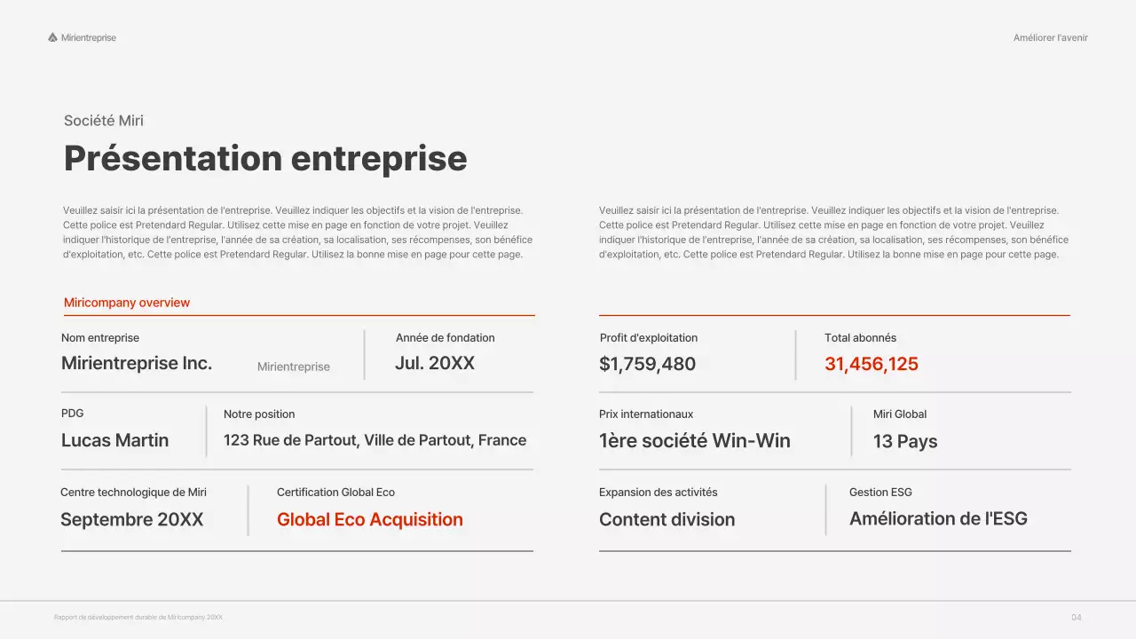Click the 123 Rue de Partout address
The height and width of the screenshot is (639, 1136).
(x=375, y=440)
